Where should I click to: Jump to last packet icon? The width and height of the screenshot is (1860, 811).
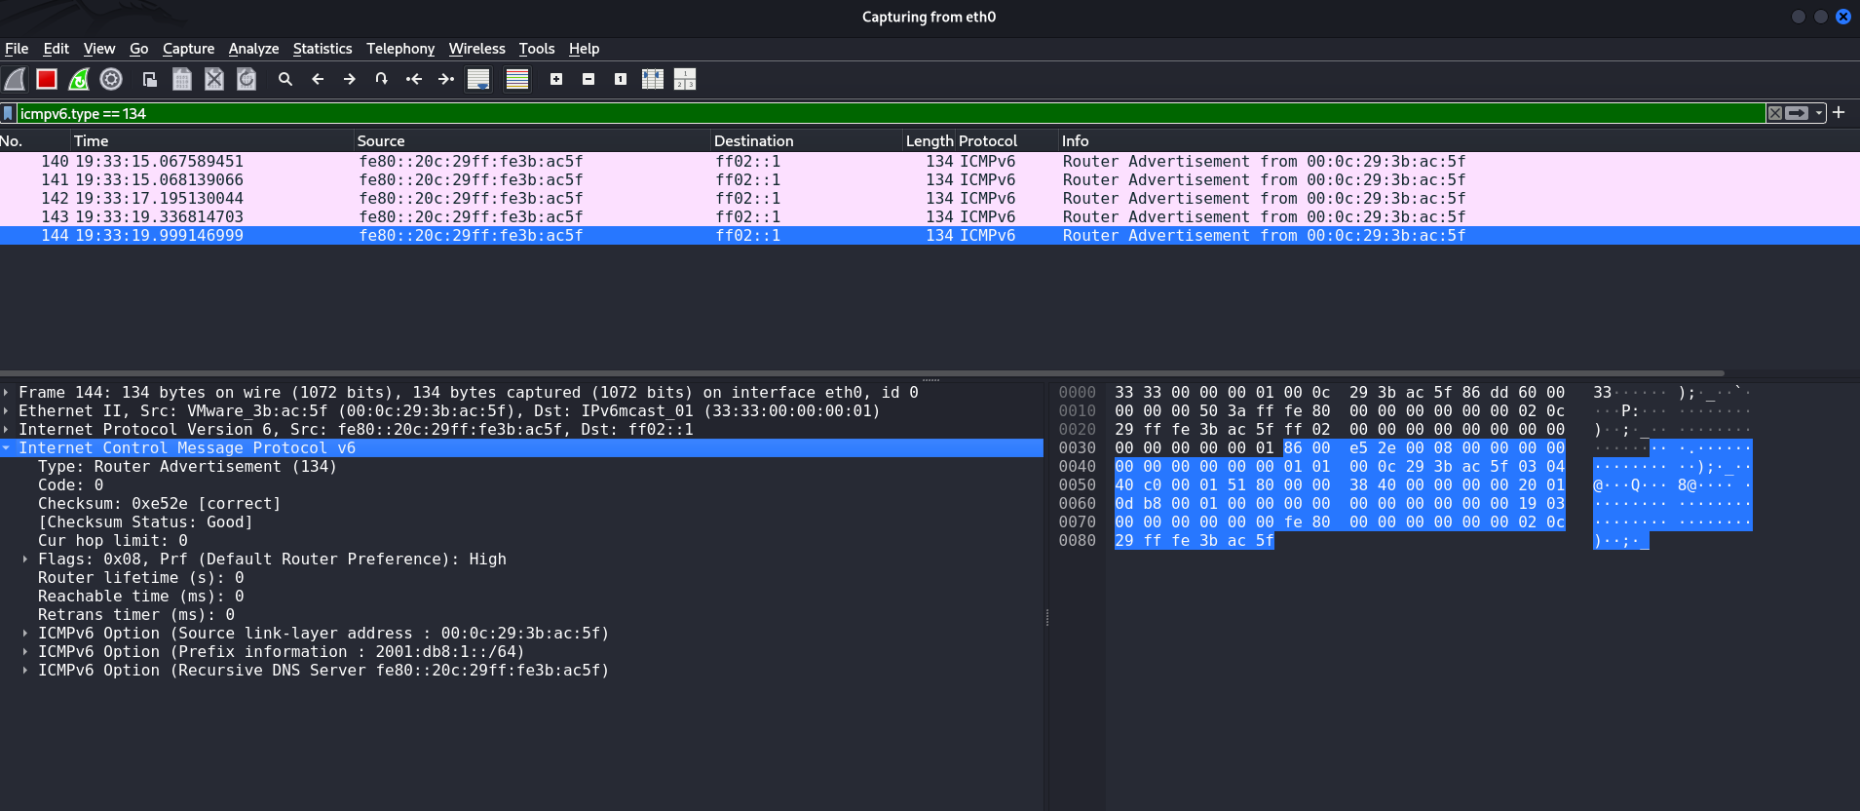pos(446,79)
